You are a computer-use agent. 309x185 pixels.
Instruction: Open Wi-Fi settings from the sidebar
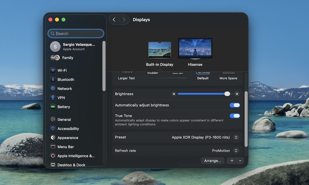tap(61, 70)
